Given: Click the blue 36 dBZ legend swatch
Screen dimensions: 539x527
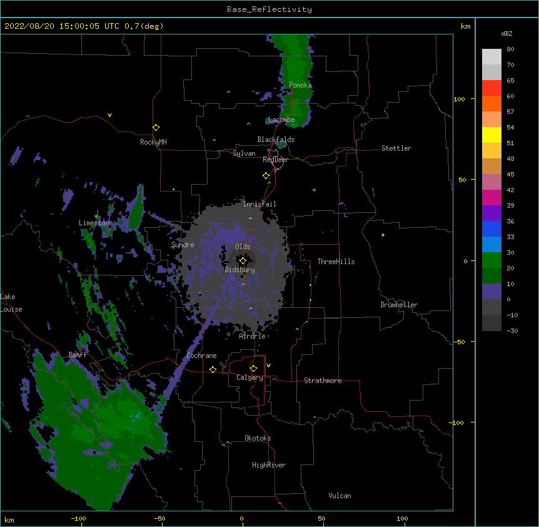Looking at the screenshot, I should point(491,228).
